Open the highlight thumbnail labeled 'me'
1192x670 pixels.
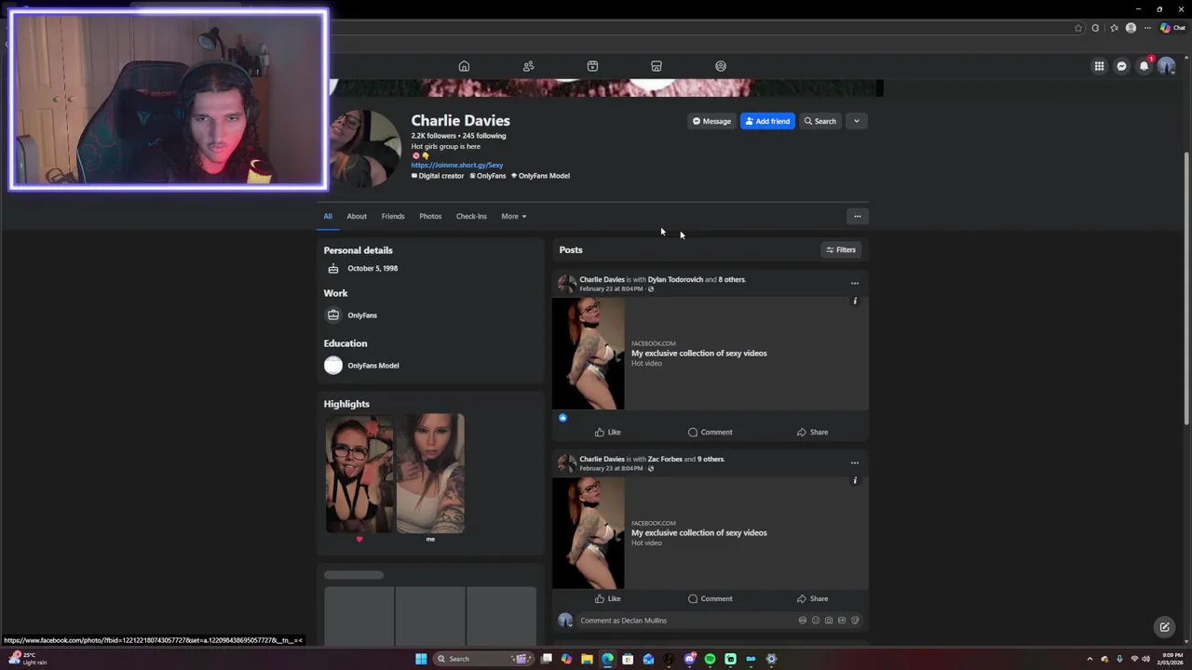click(430, 474)
